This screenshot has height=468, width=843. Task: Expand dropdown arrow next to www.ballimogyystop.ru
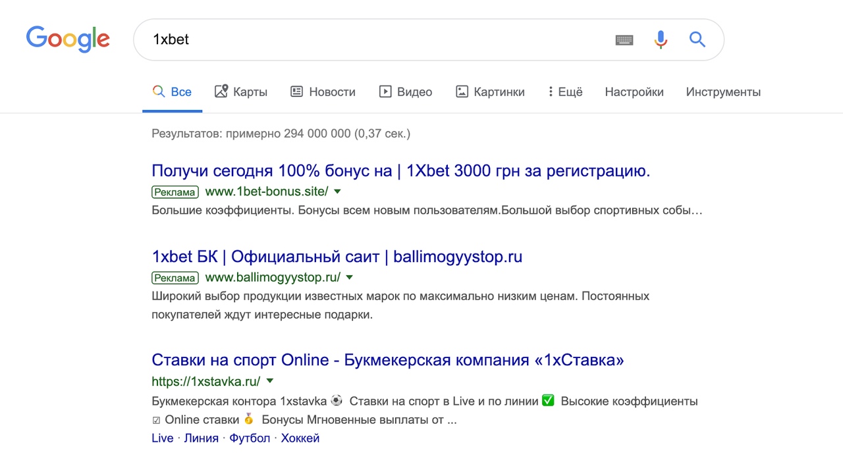[350, 277]
